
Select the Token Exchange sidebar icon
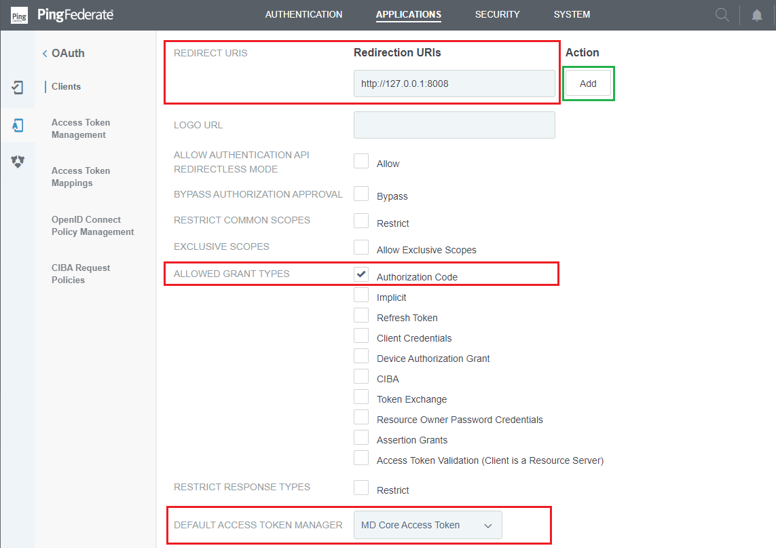(18, 162)
